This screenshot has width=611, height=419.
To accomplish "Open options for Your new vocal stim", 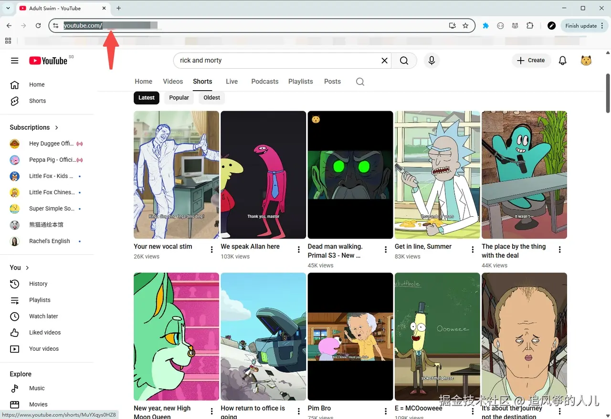I will point(212,250).
